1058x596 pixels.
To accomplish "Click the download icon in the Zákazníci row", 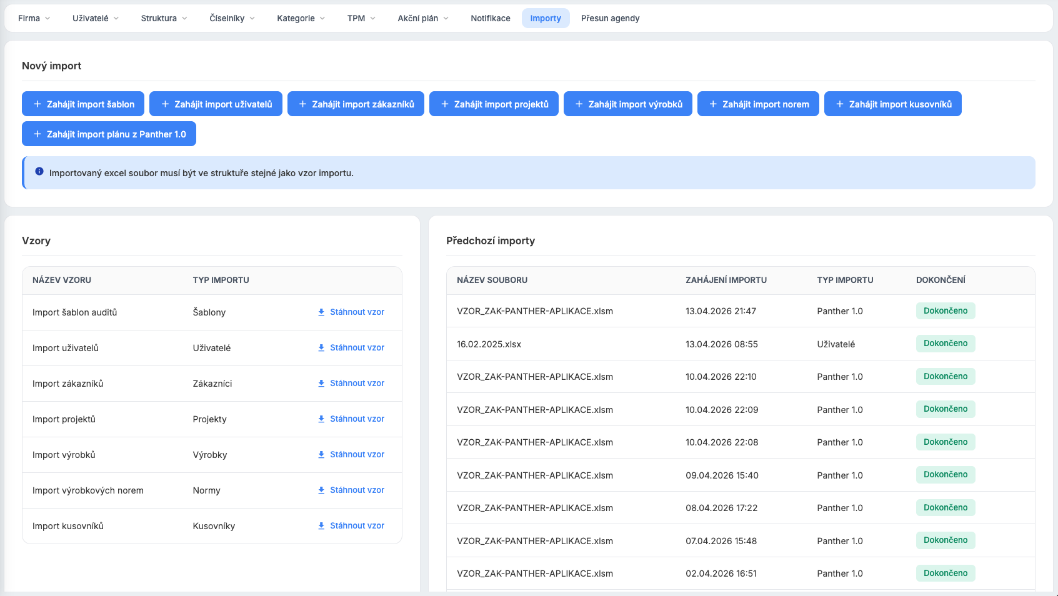I will pyautogui.click(x=321, y=384).
